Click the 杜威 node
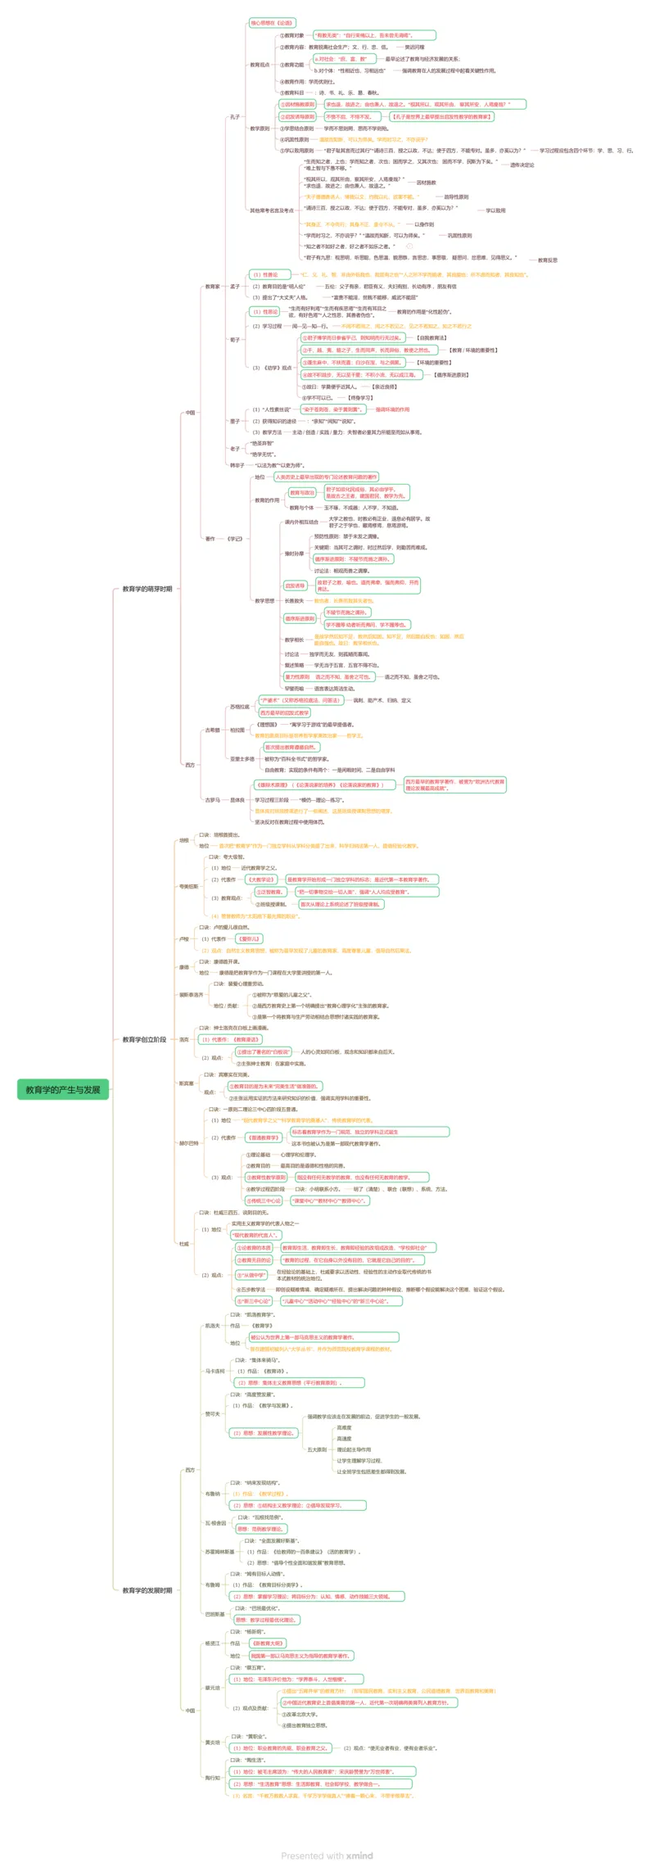Viewport: 655px width, 1867px height. click(184, 1244)
